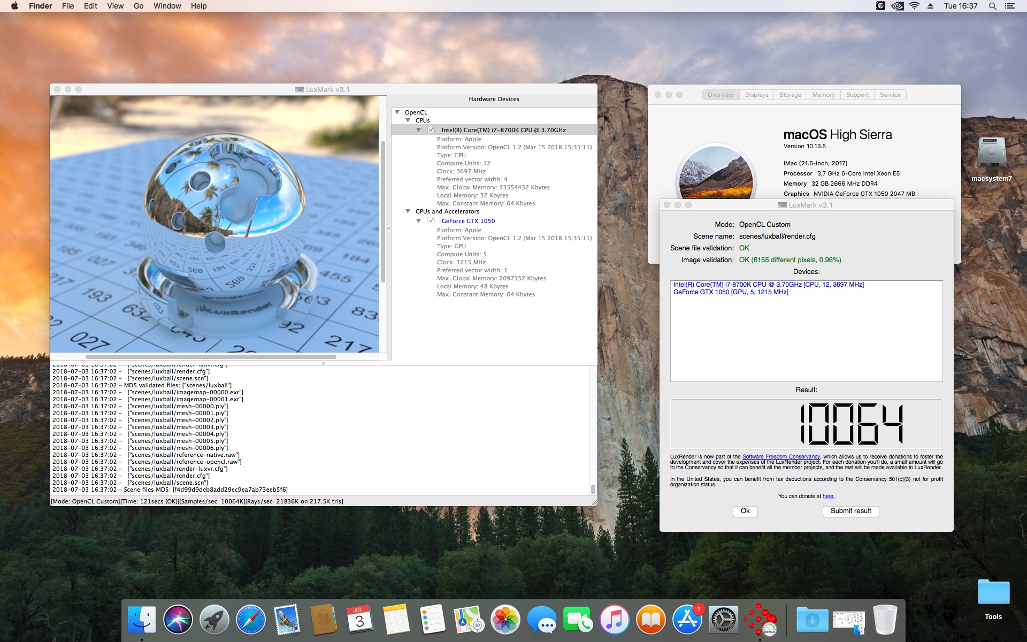Open the Software Freedom Conservancy link
Screen dimensions: 1027x642
point(780,457)
